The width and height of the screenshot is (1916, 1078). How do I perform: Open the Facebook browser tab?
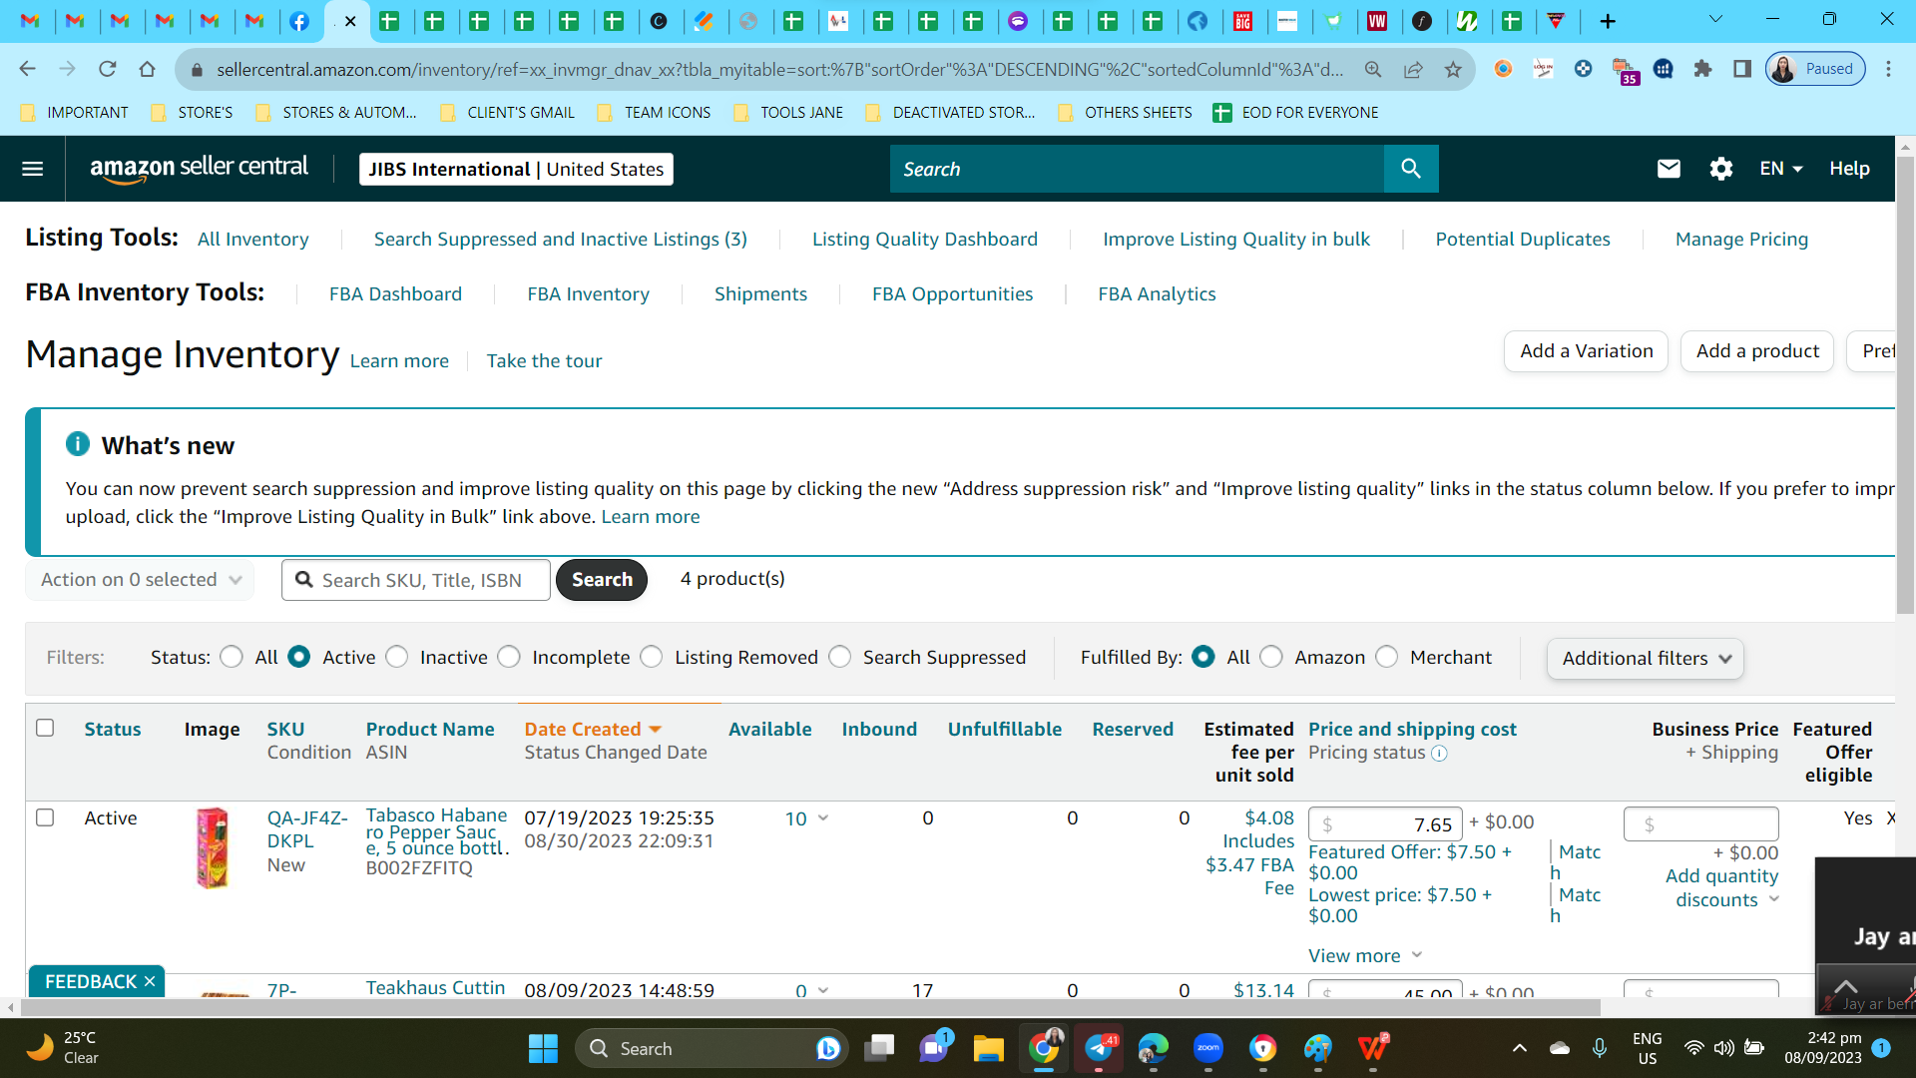(299, 21)
